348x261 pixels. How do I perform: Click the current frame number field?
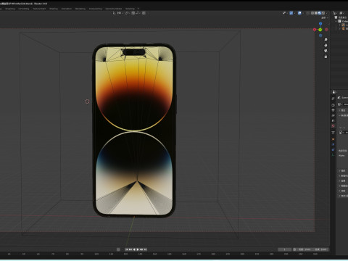pyautogui.click(x=285, y=249)
